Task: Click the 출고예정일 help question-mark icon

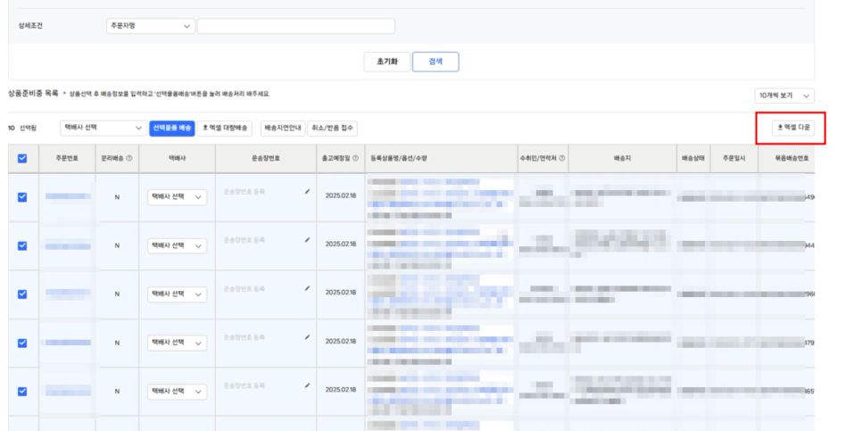Action: 355,158
